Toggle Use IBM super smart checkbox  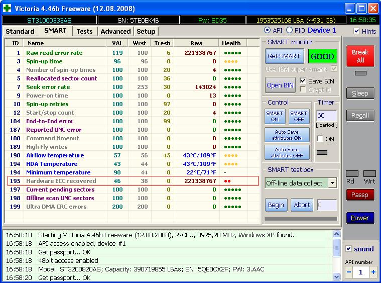pyautogui.click(x=334, y=69)
